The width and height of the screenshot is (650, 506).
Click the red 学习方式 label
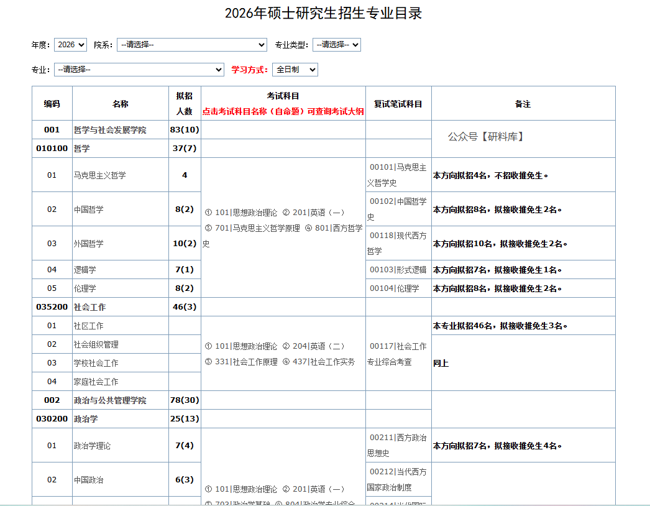250,70
